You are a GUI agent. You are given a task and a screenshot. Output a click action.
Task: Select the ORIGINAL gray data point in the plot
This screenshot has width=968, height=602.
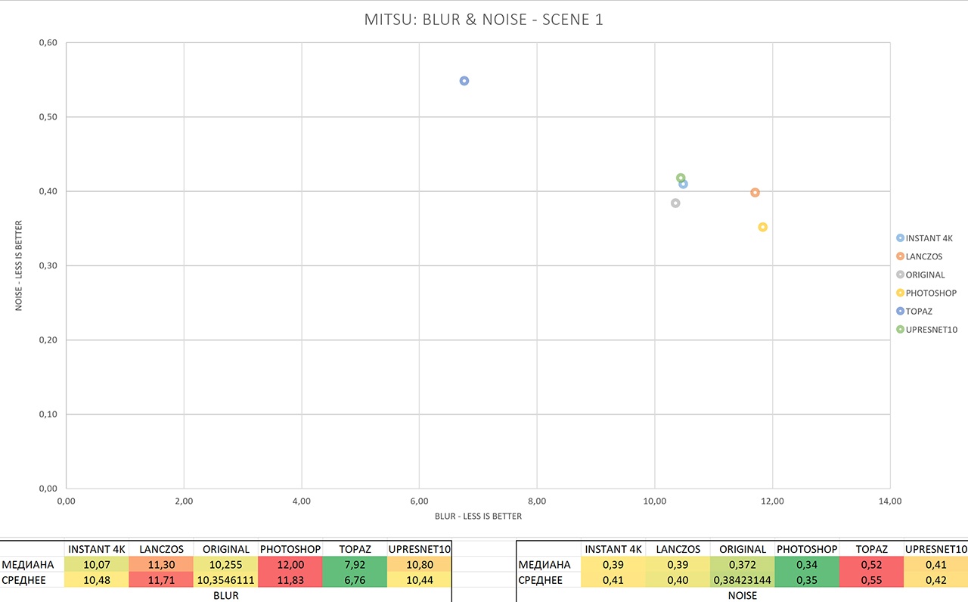(675, 203)
